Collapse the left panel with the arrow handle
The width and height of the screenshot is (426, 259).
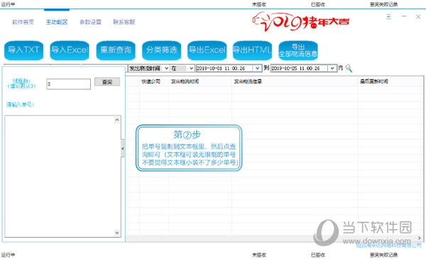point(123,148)
